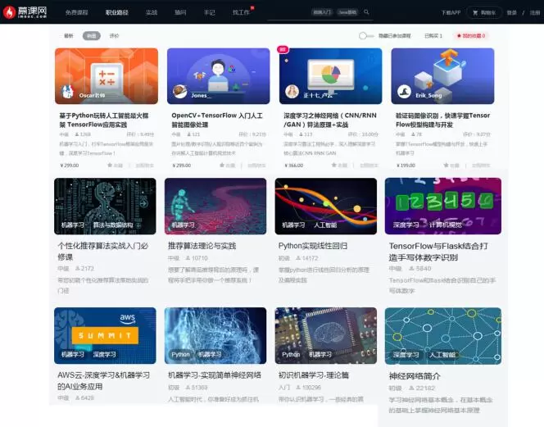This screenshot has height=427, width=544.
Task: Open the 职业路径 nav menu
Action: (x=117, y=13)
